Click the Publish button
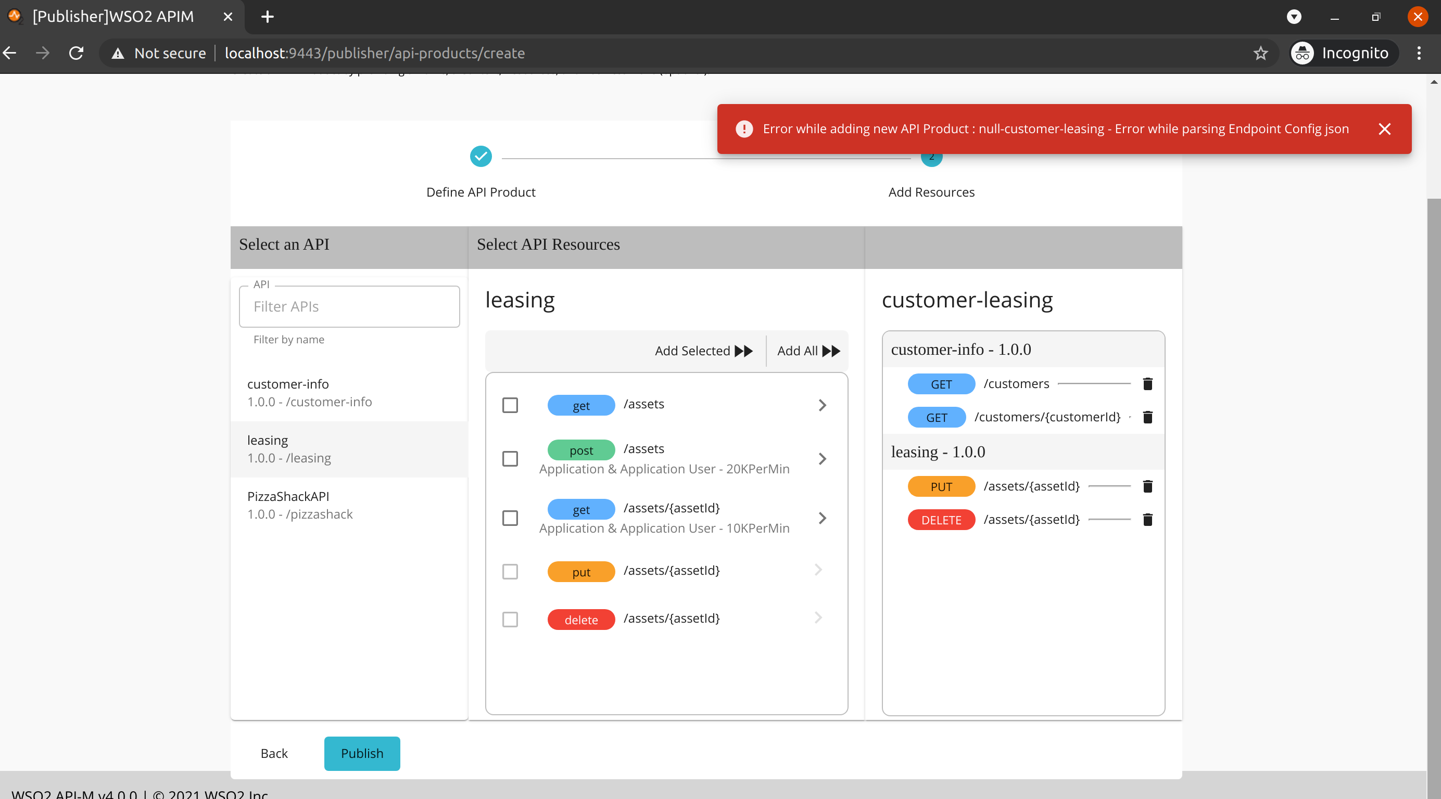This screenshot has width=1441, height=799. (x=362, y=753)
